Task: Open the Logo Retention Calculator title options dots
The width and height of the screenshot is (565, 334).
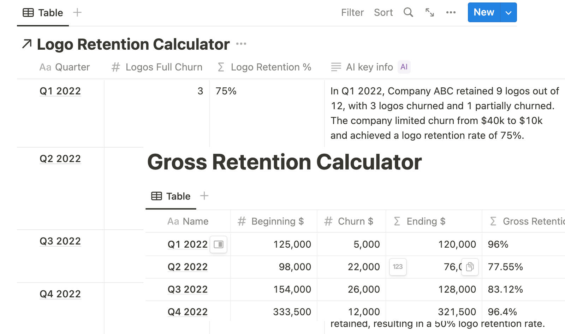Action: click(241, 44)
